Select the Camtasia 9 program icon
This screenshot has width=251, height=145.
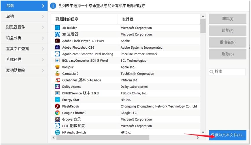click(57, 74)
